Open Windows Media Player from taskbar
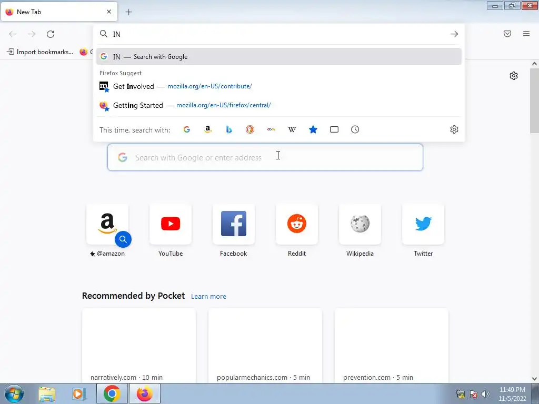Screen dimensions: 539x404 (x=79, y=393)
